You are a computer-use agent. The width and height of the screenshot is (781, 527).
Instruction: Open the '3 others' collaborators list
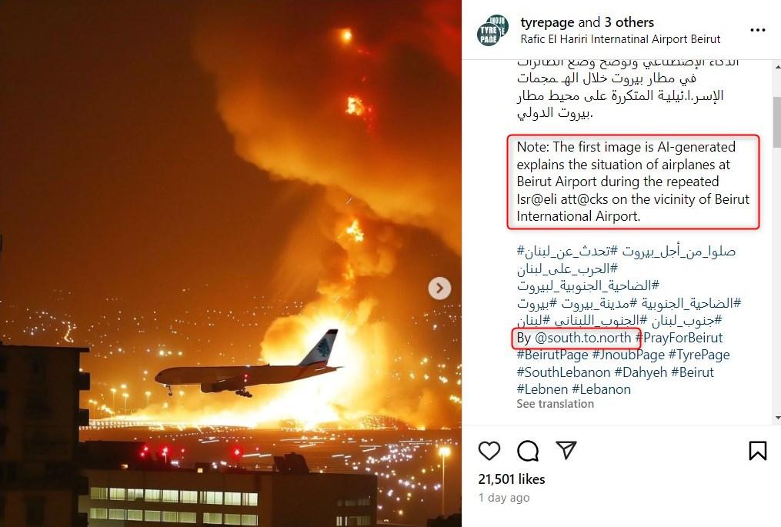(x=629, y=22)
